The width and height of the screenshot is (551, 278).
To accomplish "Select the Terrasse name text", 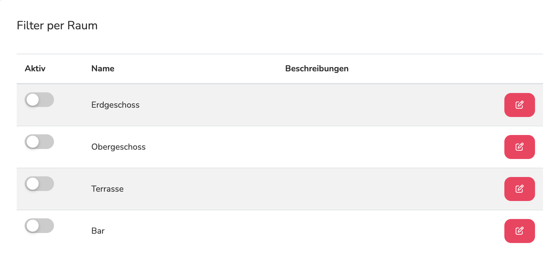I will 107,189.
